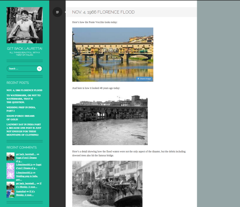Click text And here is how it looked 48 years ago
Screen dimensions: 240x207
(96, 88)
